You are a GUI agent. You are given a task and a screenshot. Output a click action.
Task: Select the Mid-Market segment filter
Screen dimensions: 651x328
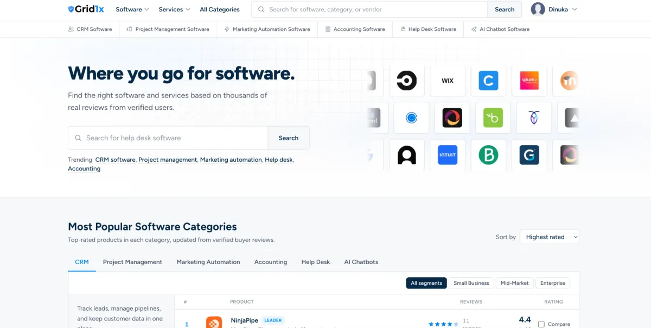pyautogui.click(x=514, y=283)
